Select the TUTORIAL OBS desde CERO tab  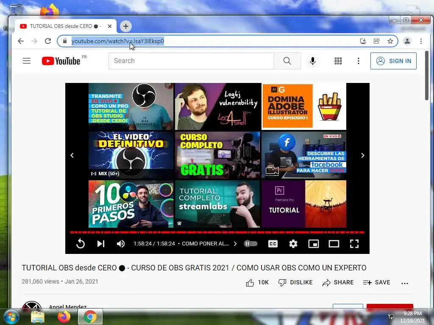66,26
